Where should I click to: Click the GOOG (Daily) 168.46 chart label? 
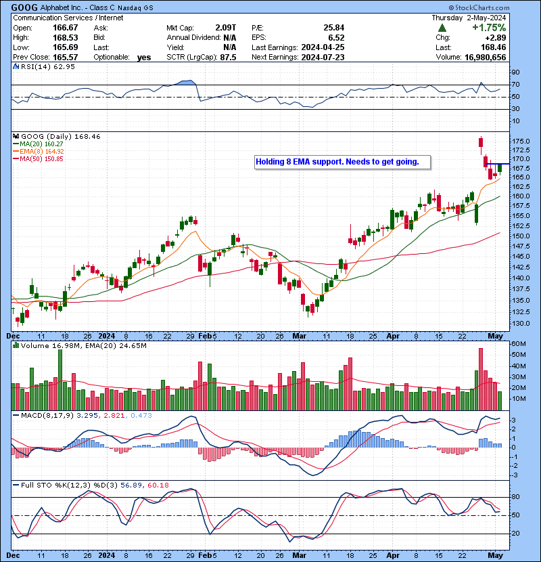tap(60, 136)
